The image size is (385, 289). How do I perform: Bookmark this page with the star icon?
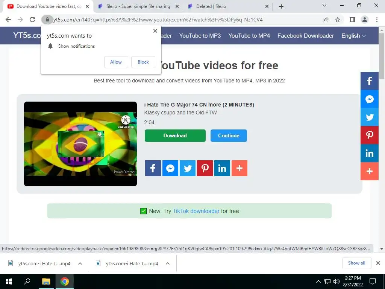point(338,20)
